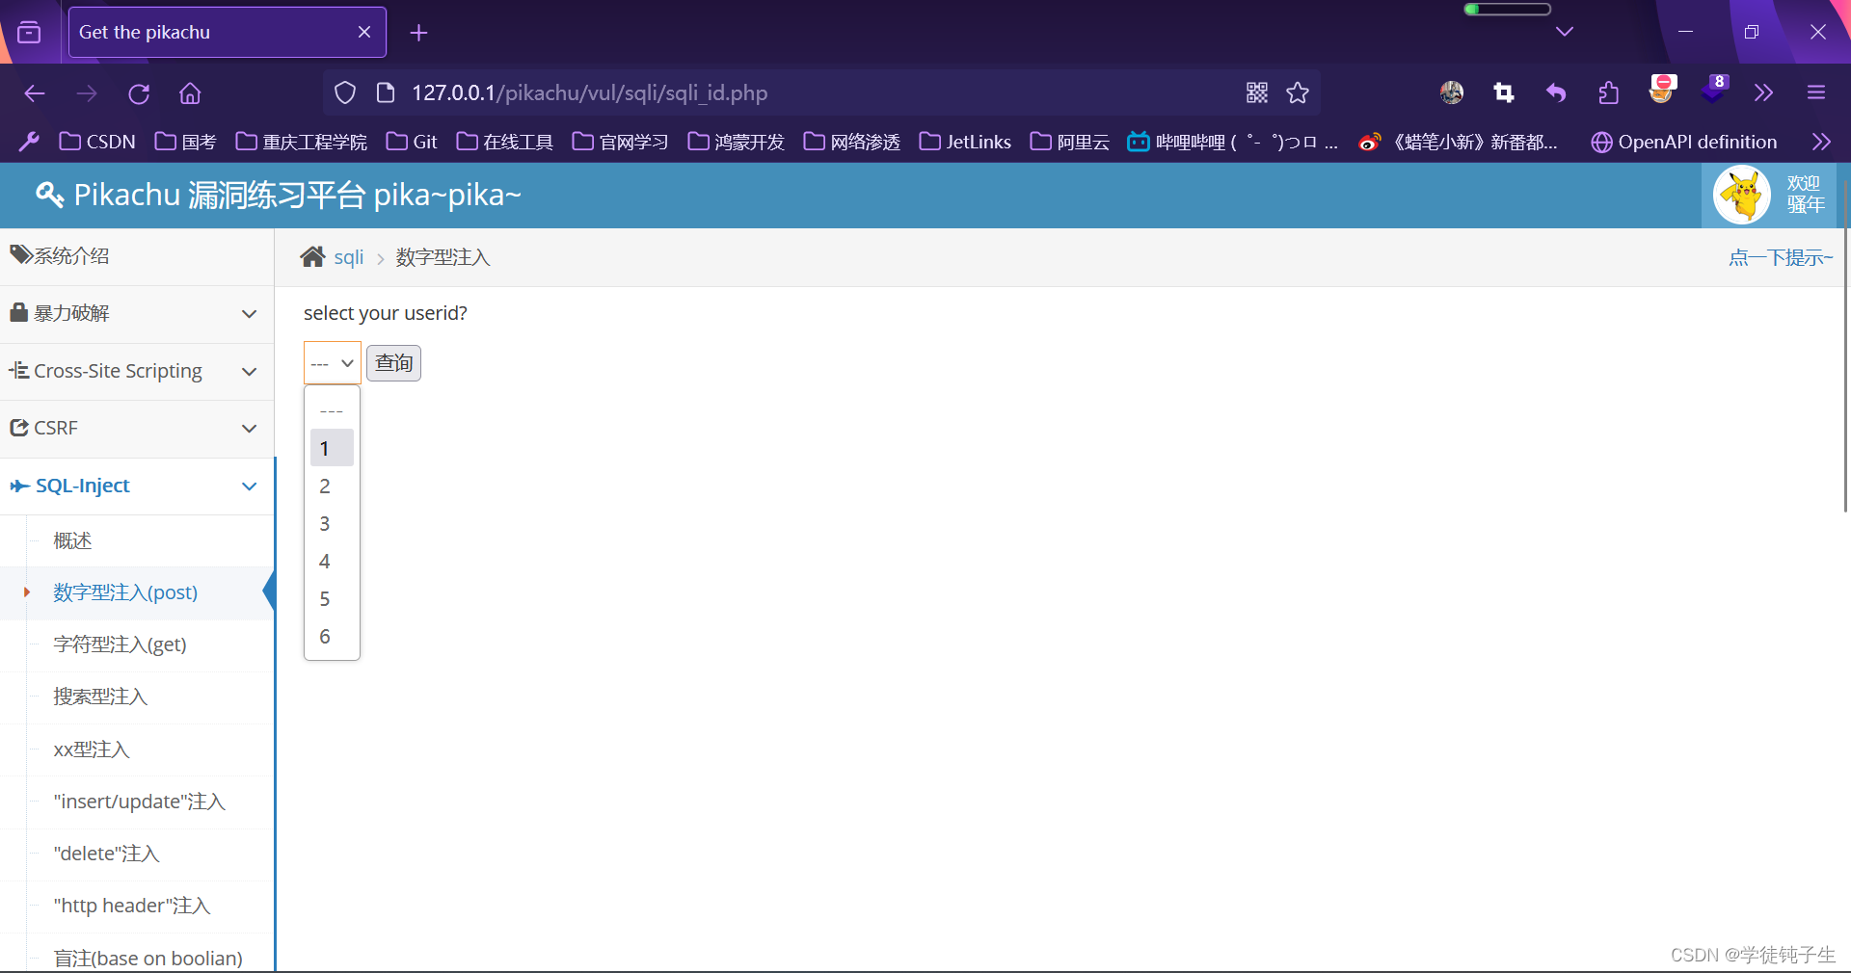Open the QR code generator icon
The image size is (1851, 973).
[1257, 92]
